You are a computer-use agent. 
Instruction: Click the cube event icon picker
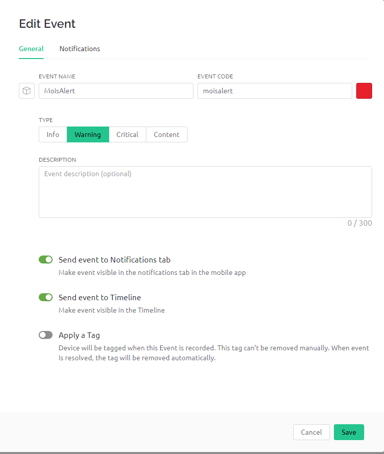tap(27, 91)
